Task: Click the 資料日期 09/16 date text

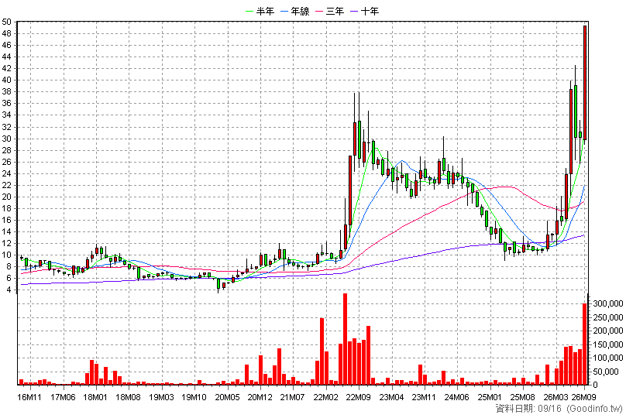Action: click(529, 409)
